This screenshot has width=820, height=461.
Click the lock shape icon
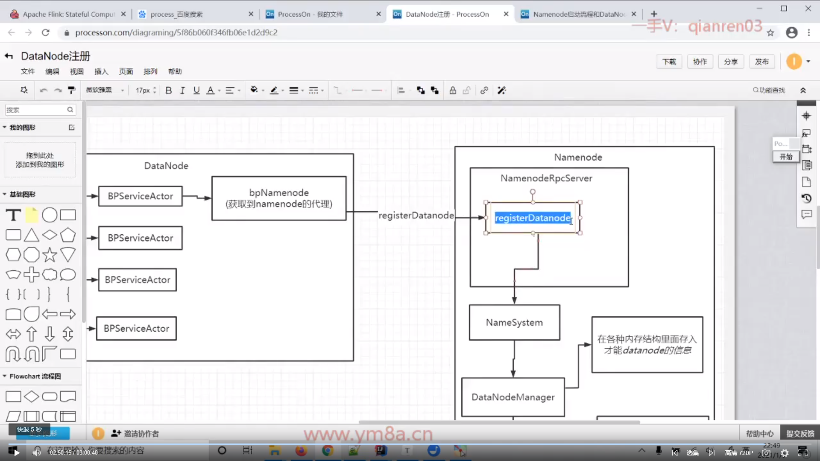tap(453, 90)
